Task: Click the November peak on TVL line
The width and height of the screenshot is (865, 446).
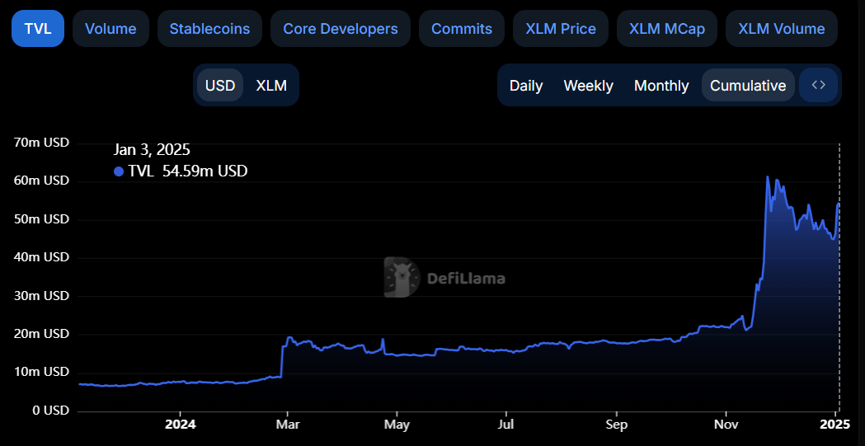Action: pos(768,177)
